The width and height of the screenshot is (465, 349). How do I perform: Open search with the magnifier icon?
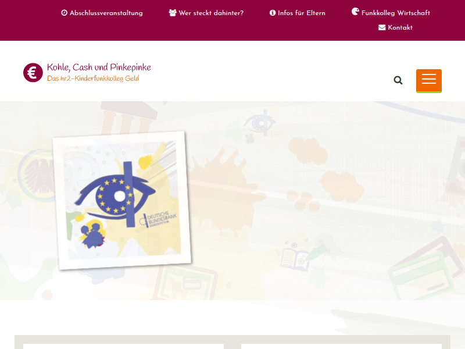point(398,80)
